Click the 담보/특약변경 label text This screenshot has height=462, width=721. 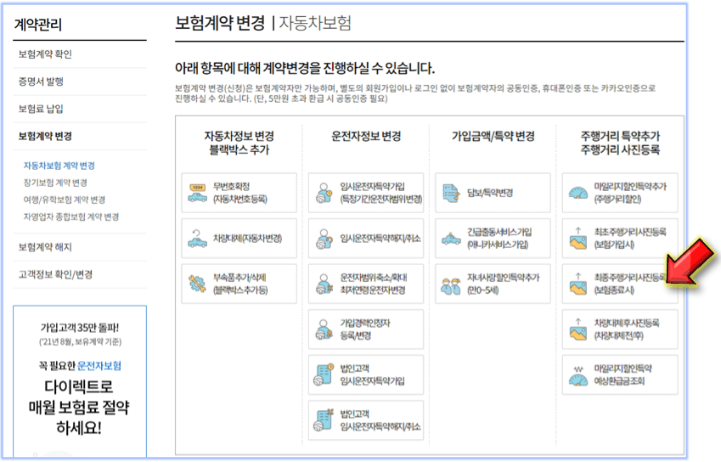coord(490,193)
